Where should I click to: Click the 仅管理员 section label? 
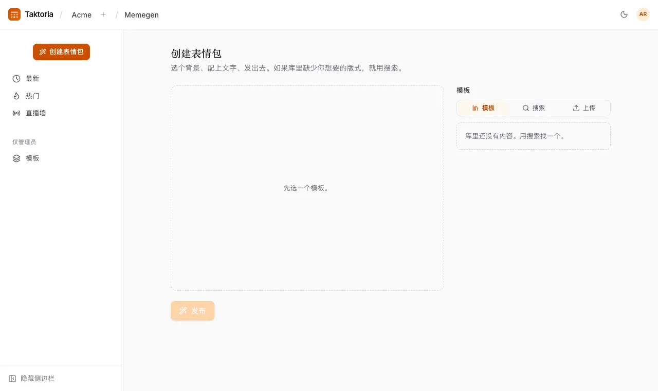[x=24, y=142]
